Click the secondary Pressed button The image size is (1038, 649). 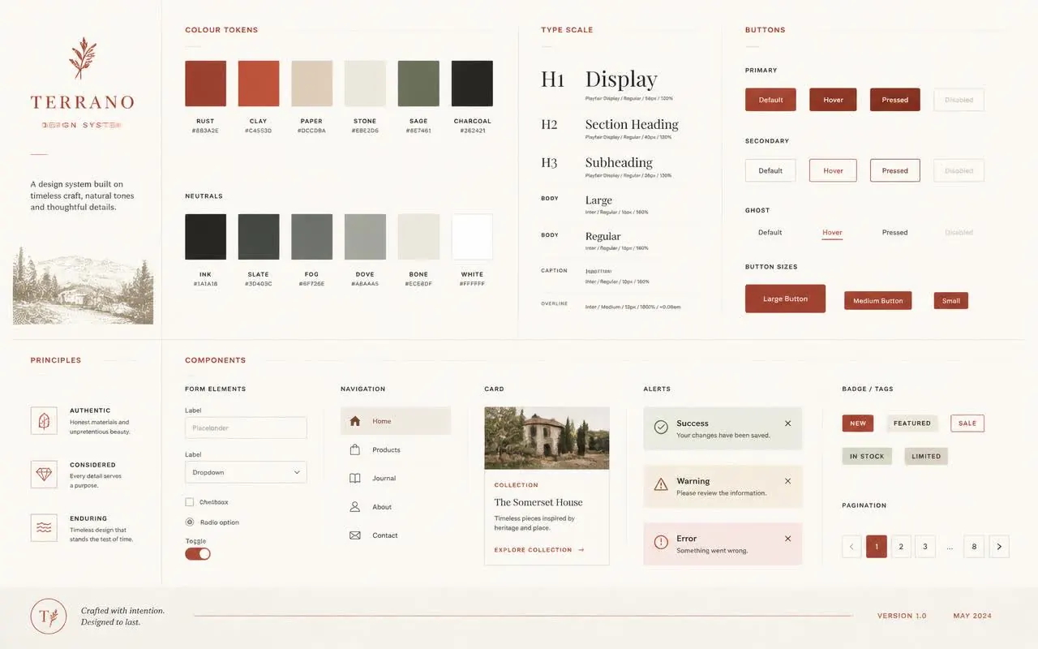(x=895, y=170)
